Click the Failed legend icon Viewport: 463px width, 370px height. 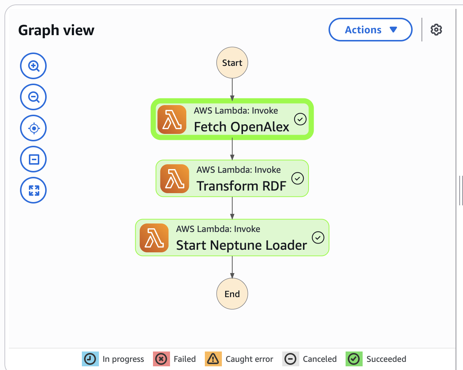[161, 359]
